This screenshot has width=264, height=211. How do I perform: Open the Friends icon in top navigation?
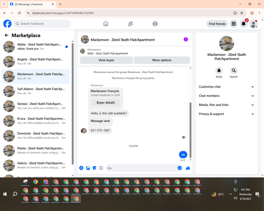[x=130, y=24]
